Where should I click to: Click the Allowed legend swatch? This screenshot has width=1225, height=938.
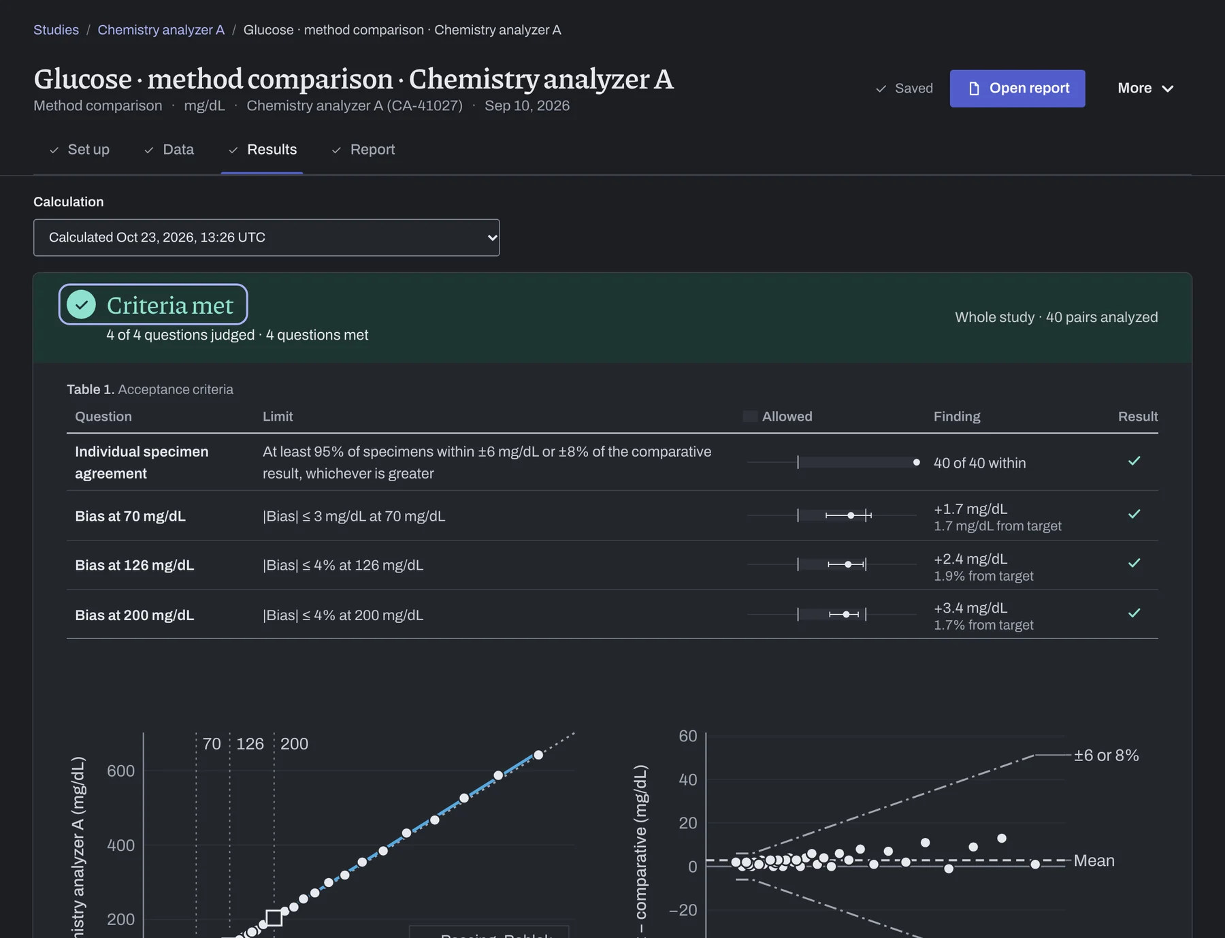pyautogui.click(x=750, y=417)
